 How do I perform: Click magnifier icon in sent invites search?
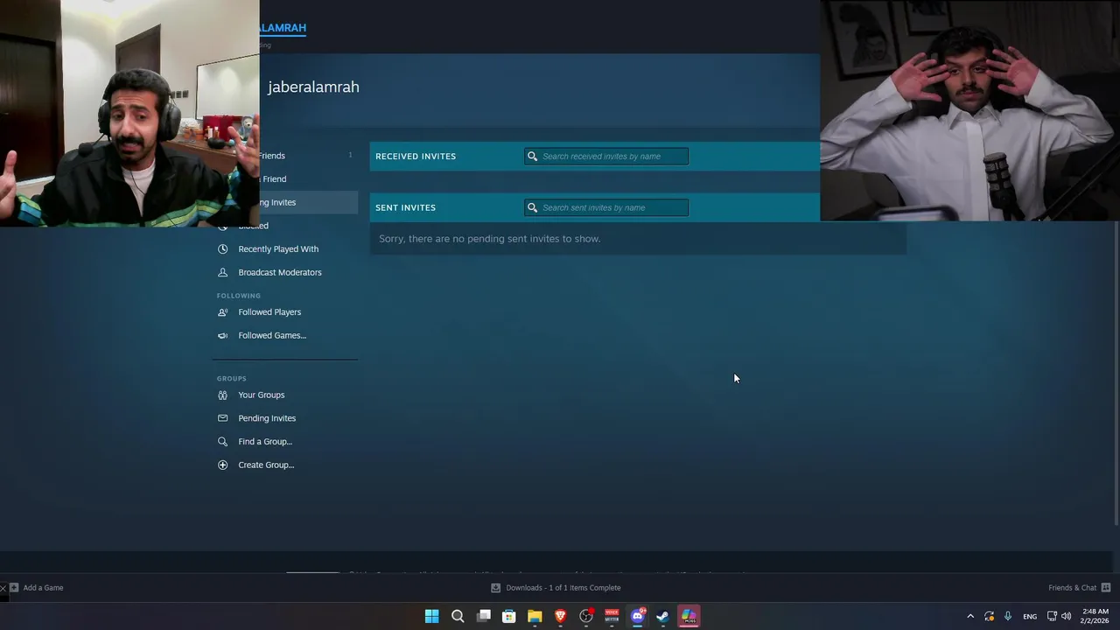[x=532, y=207]
